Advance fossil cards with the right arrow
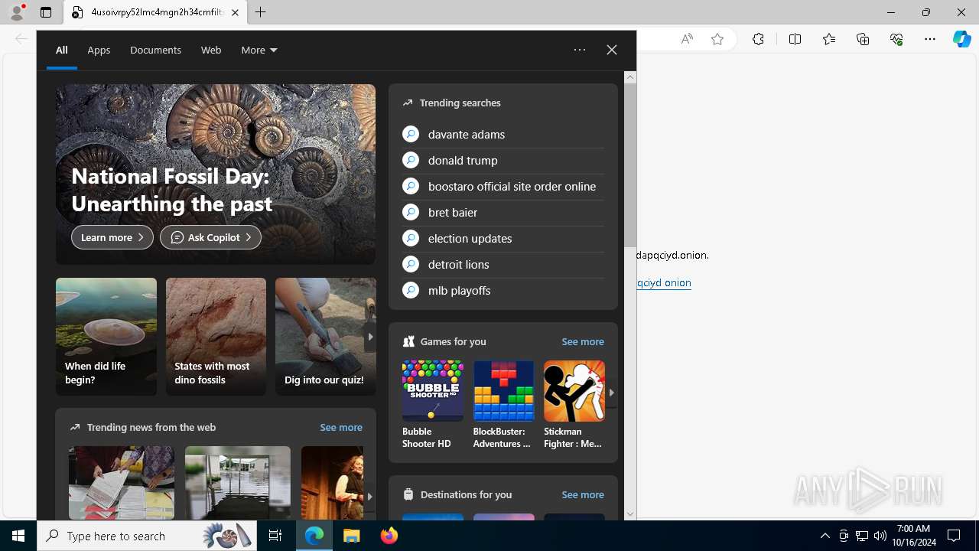 [x=370, y=337]
